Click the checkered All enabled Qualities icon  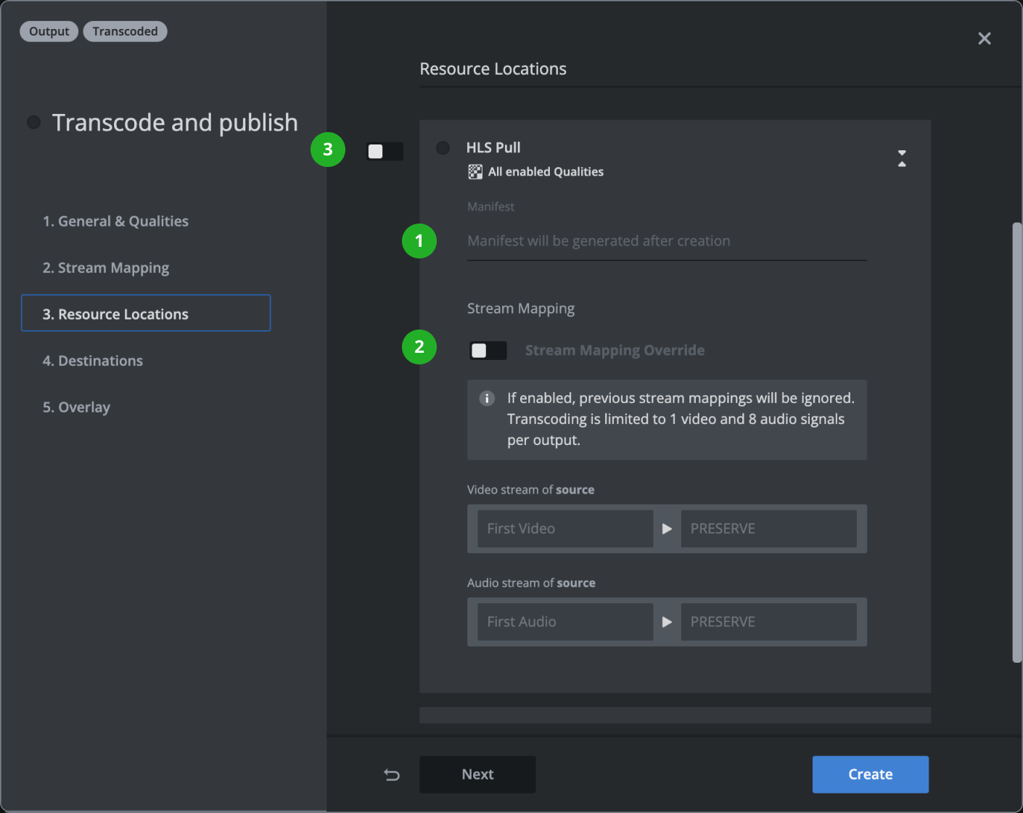(x=475, y=172)
